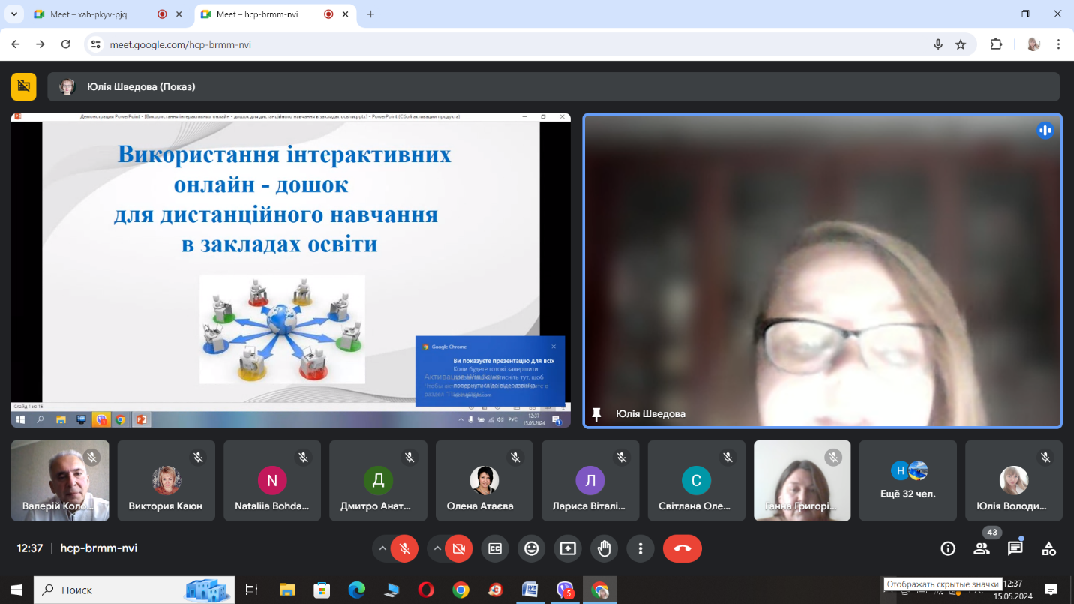This screenshot has height=604, width=1074.
Task: Click the meeting code text hcp-brmm-nvi
Action: (x=99, y=548)
